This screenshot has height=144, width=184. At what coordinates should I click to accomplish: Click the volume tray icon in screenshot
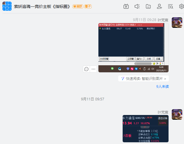point(153,69)
